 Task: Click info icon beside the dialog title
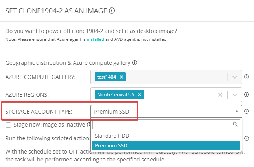pos(112,11)
